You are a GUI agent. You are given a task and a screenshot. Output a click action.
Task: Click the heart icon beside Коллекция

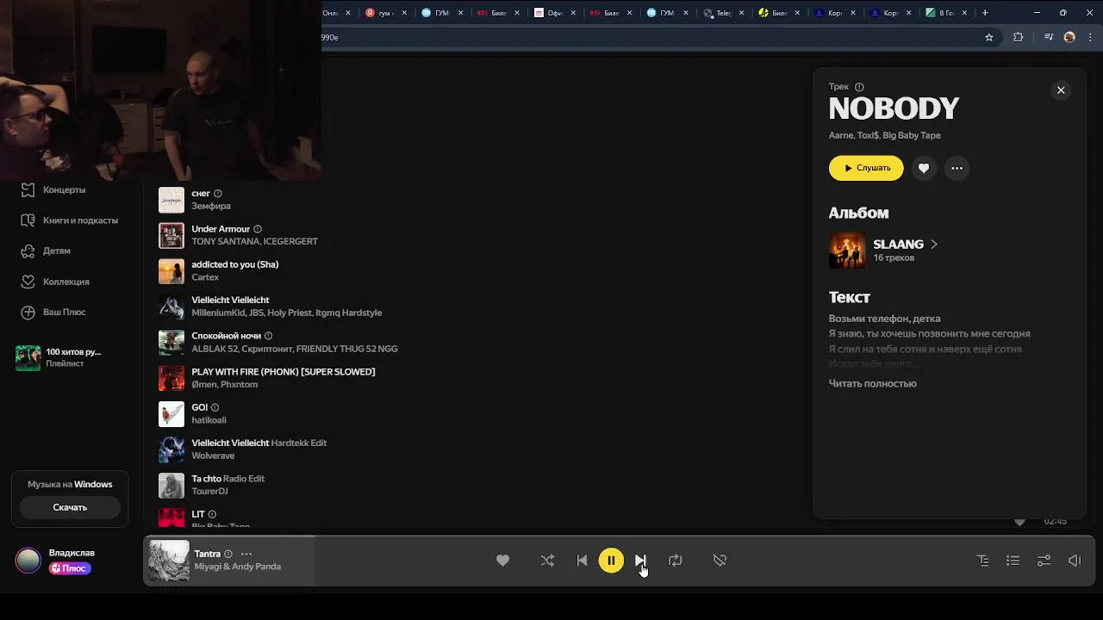click(28, 282)
